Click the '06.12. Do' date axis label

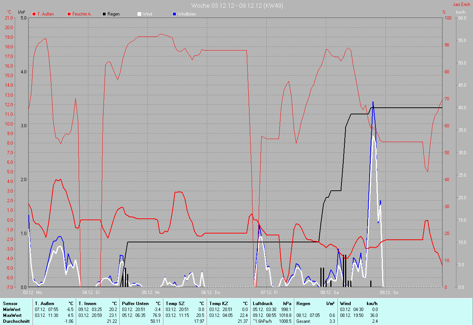click(x=211, y=293)
